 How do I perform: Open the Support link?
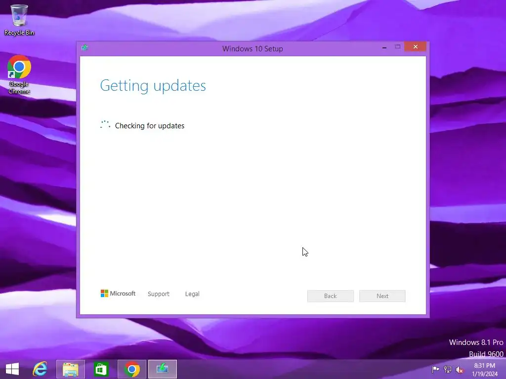pyautogui.click(x=159, y=294)
